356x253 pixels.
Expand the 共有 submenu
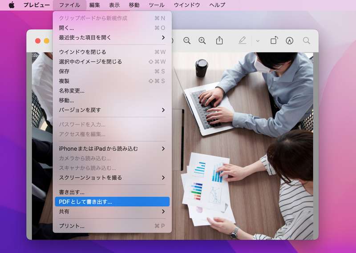coord(112,212)
